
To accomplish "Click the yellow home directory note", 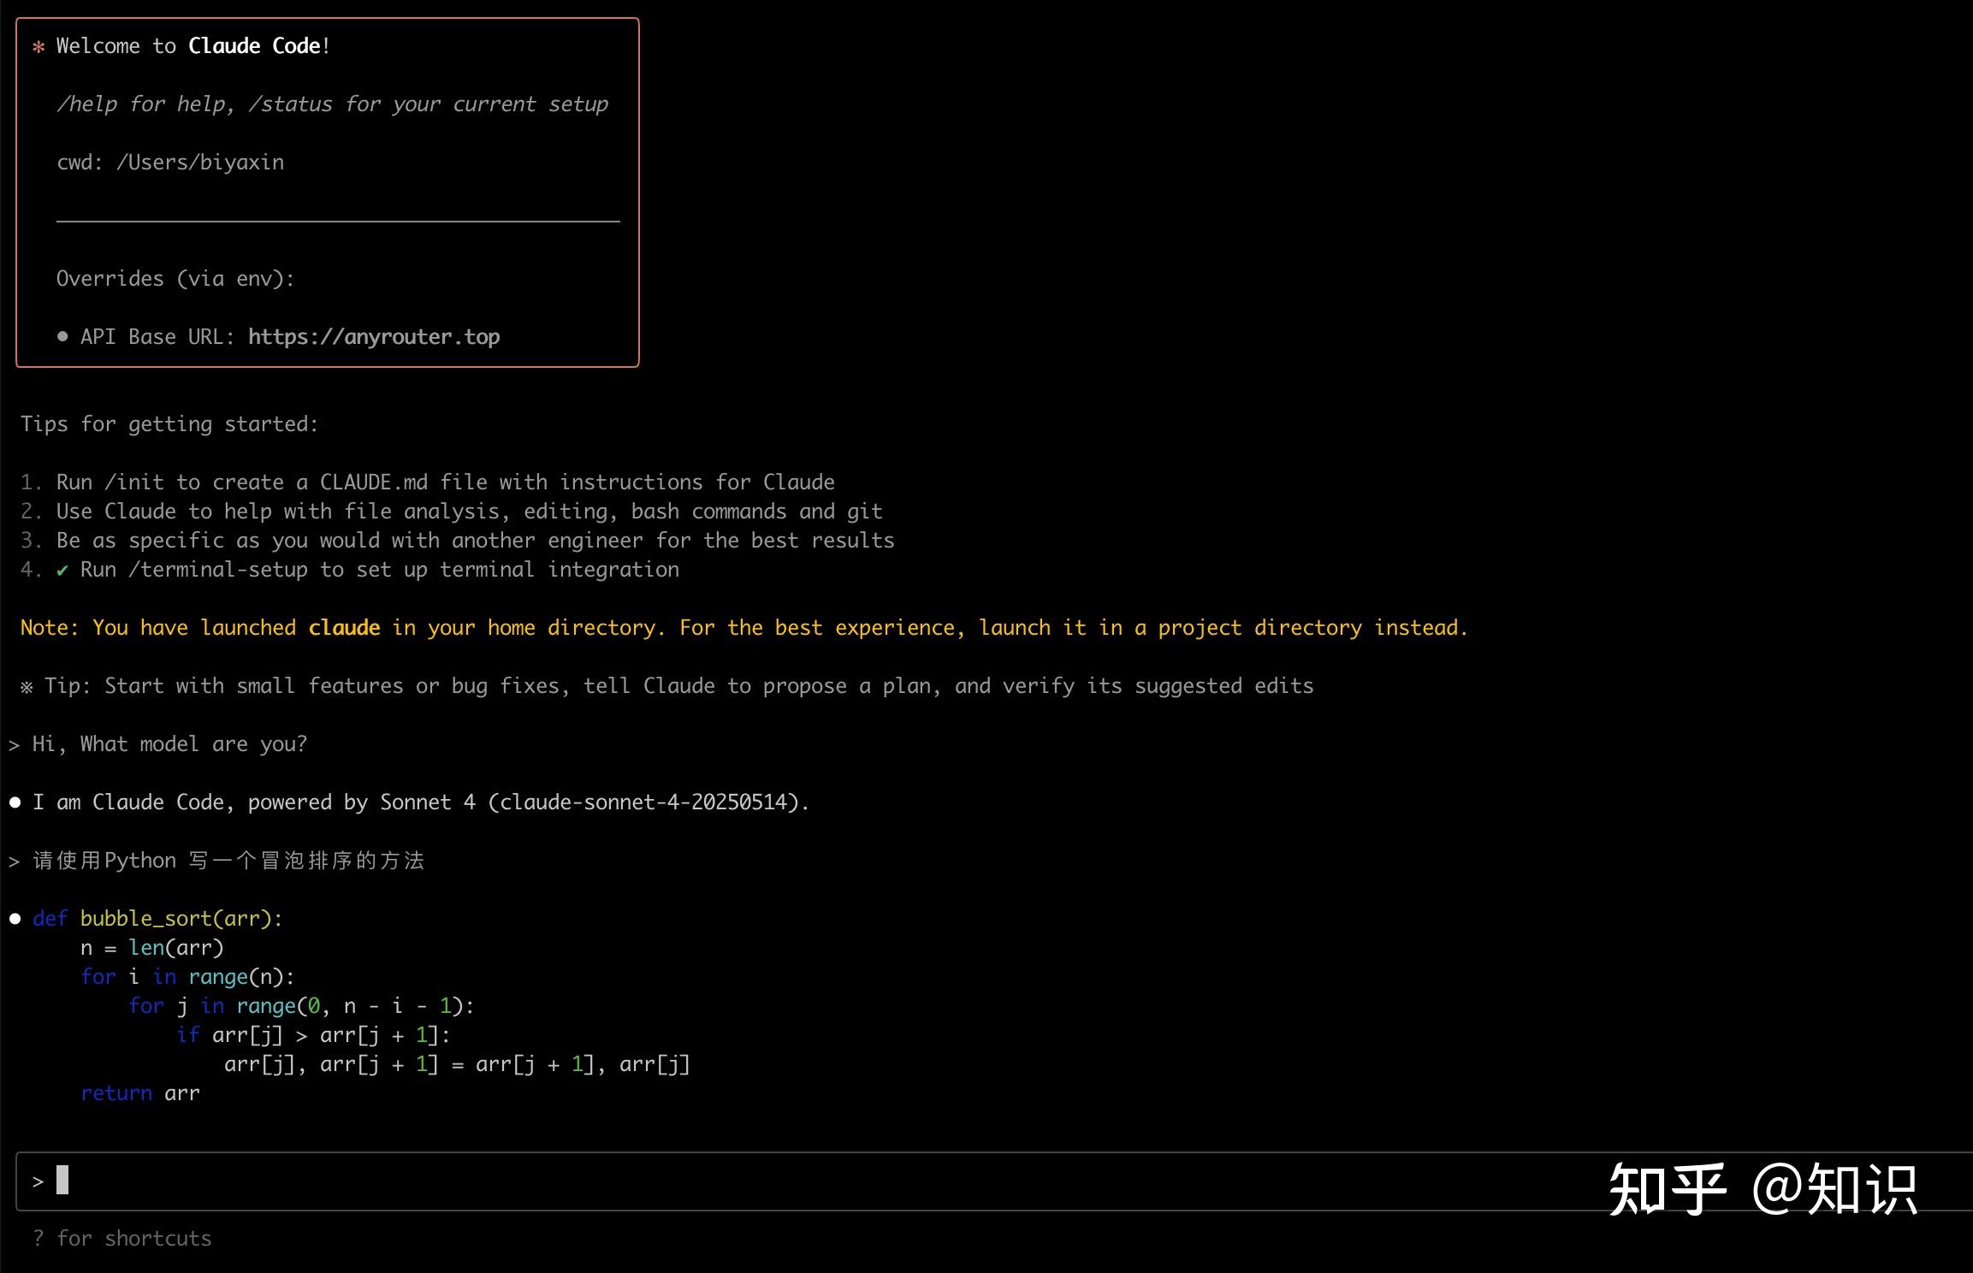I will (x=744, y=628).
